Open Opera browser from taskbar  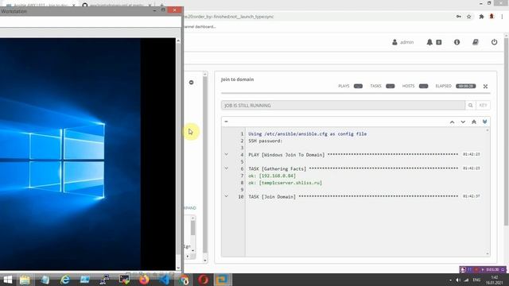(x=204, y=280)
